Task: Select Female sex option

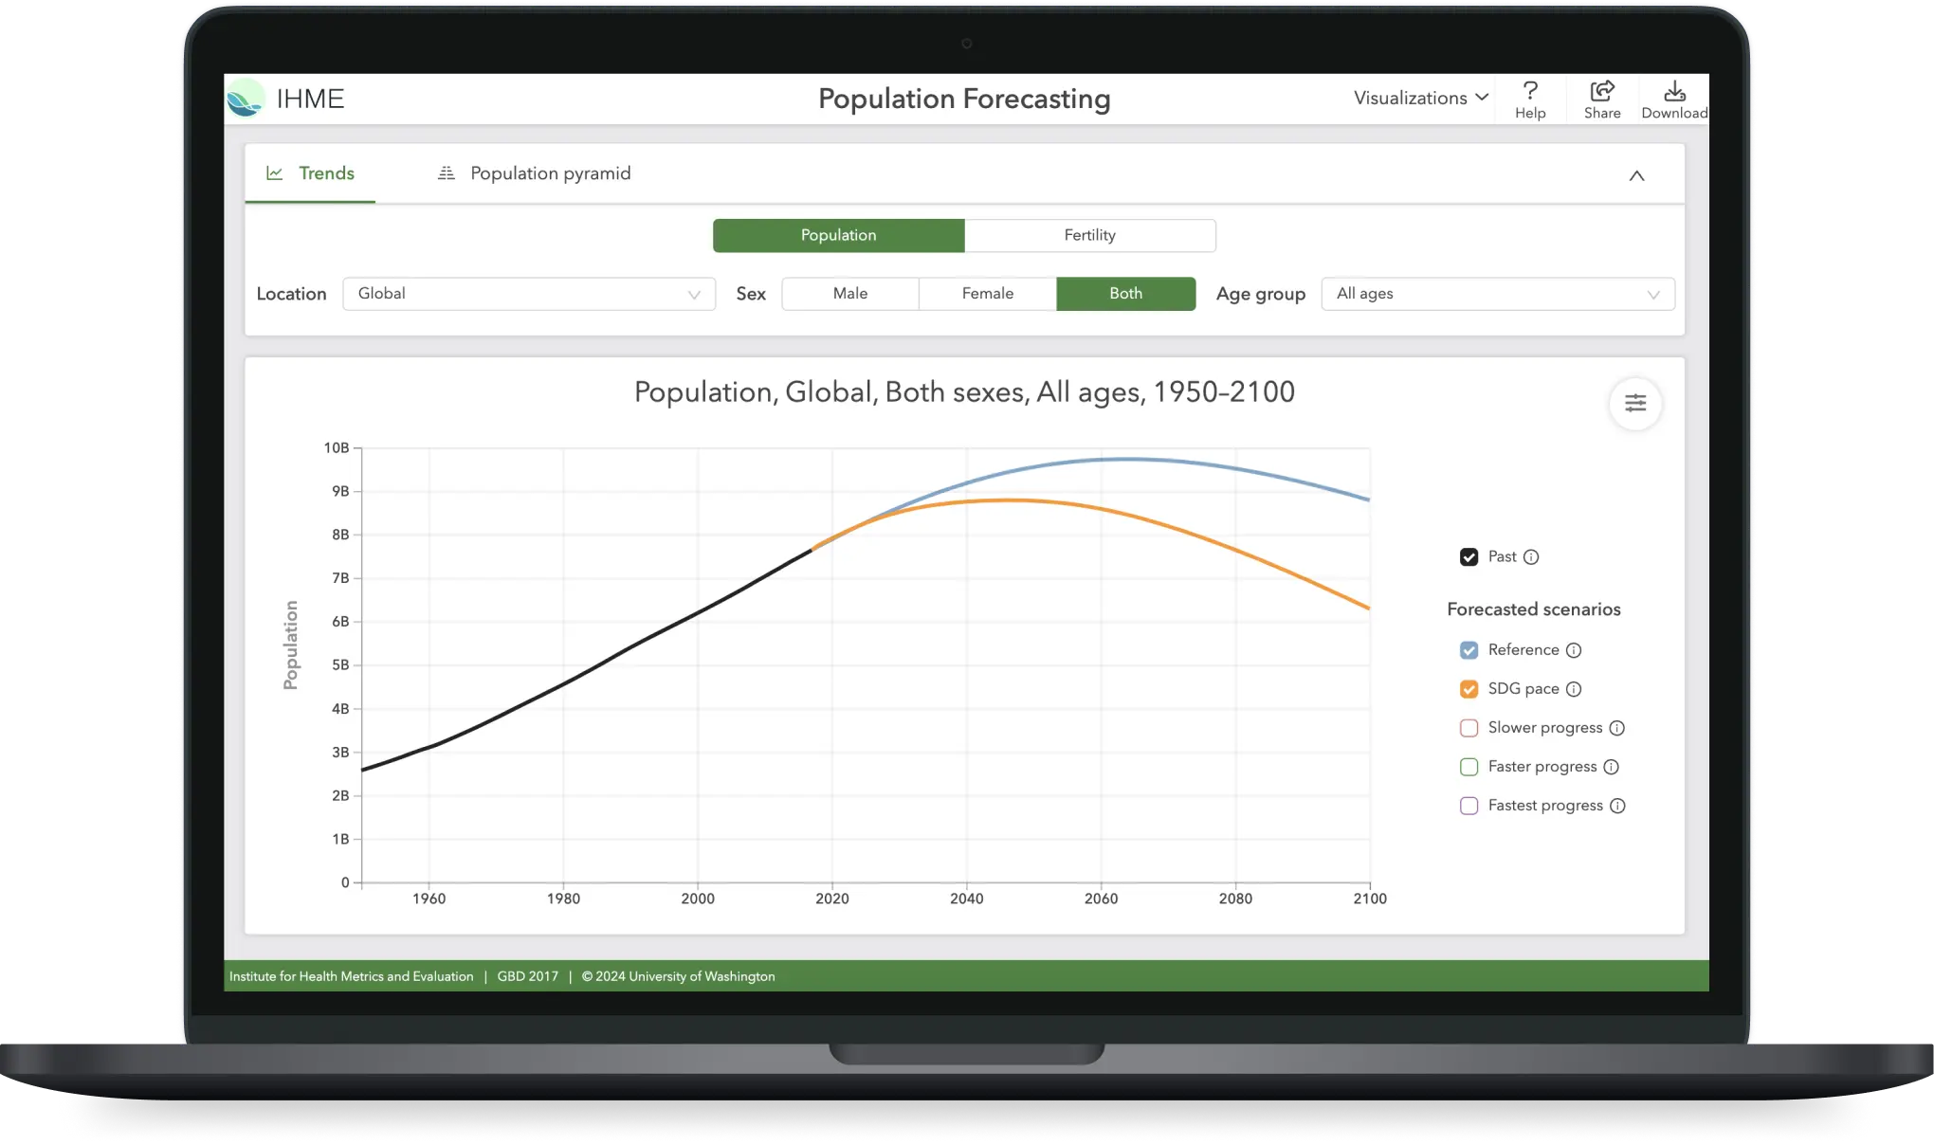Action: pos(988,294)
